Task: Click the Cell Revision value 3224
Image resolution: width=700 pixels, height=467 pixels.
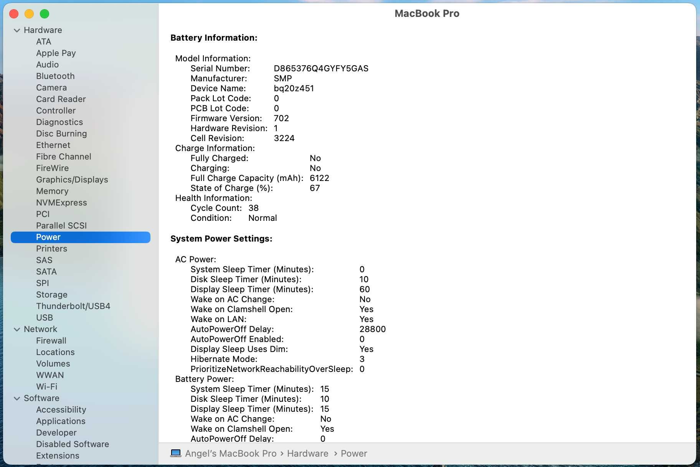Action: [x=284, y=138]
